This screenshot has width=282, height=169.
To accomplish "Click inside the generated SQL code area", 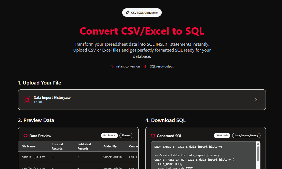I will [202, 157].
